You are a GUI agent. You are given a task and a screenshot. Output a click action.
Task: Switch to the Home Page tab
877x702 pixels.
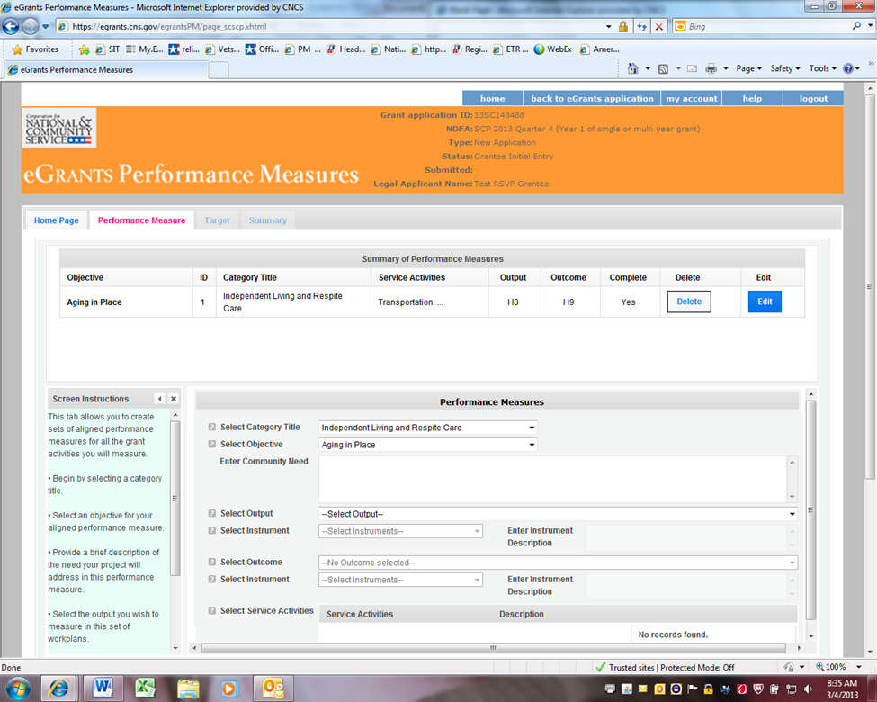tap(56, 220)
